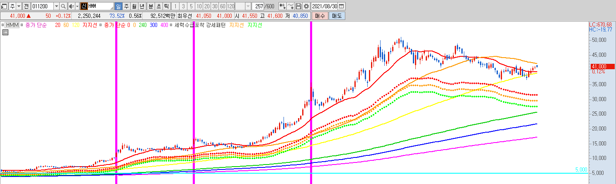Click the magnifier stock search icon
Screen dimensions: 616x184
tap(63, 6)
